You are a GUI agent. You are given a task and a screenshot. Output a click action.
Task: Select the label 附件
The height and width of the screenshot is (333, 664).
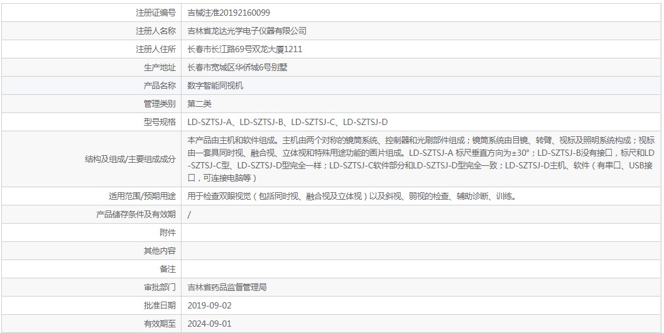[x=168, y=232]
